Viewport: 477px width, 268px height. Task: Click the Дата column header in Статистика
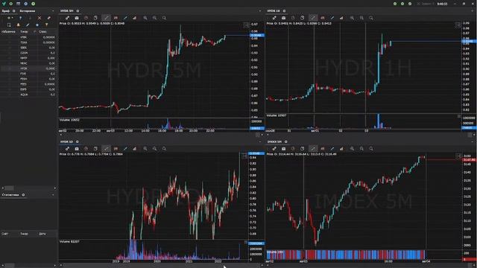[x=42, y=234]
